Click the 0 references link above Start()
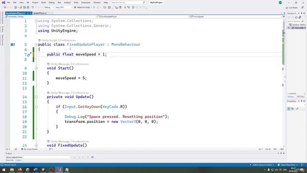307x173 pixels. tap(81, 64)
